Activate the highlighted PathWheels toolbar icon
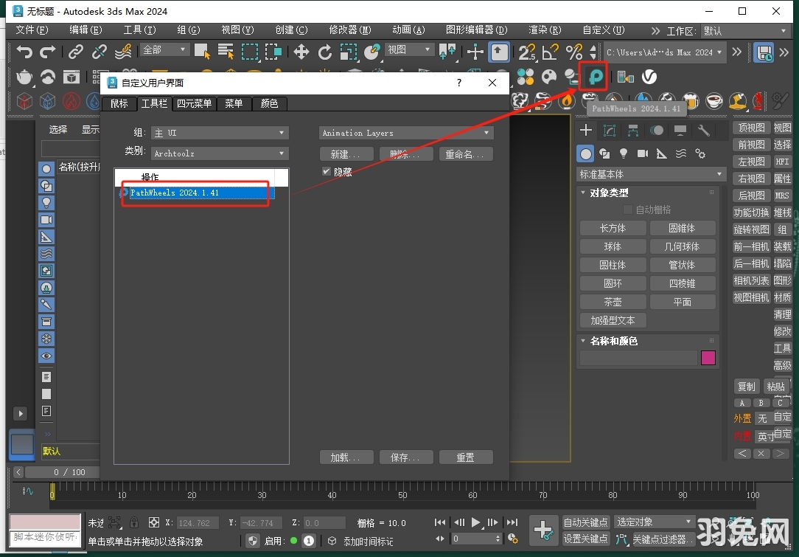 pyautogui.click(x=594, y=77)
